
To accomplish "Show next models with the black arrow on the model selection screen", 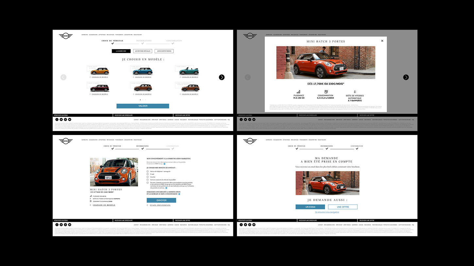I will tap(222, 77).
